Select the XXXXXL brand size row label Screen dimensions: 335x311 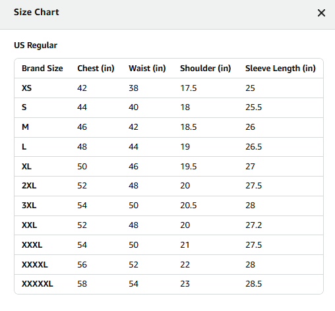[38, 284]
